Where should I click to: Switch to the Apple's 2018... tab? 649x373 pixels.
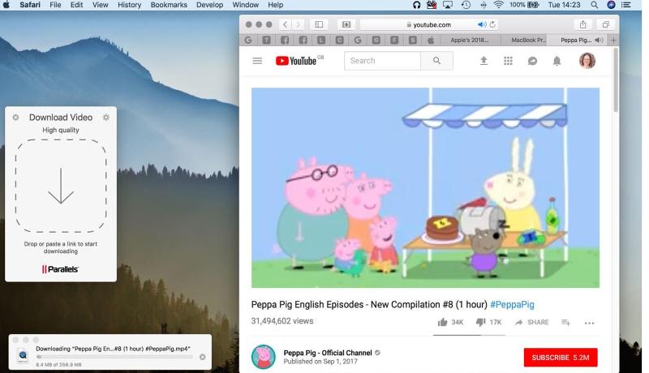coord(470,40)
